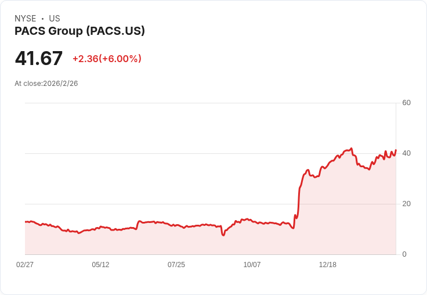This screenshot has height=295, width=427.
Task: Click the sharp dip low before 10/07
Action: (x=223, y=235)
